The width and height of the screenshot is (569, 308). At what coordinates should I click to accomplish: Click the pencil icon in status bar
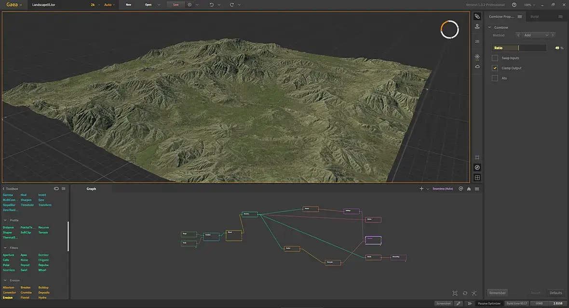pos(458,304)
